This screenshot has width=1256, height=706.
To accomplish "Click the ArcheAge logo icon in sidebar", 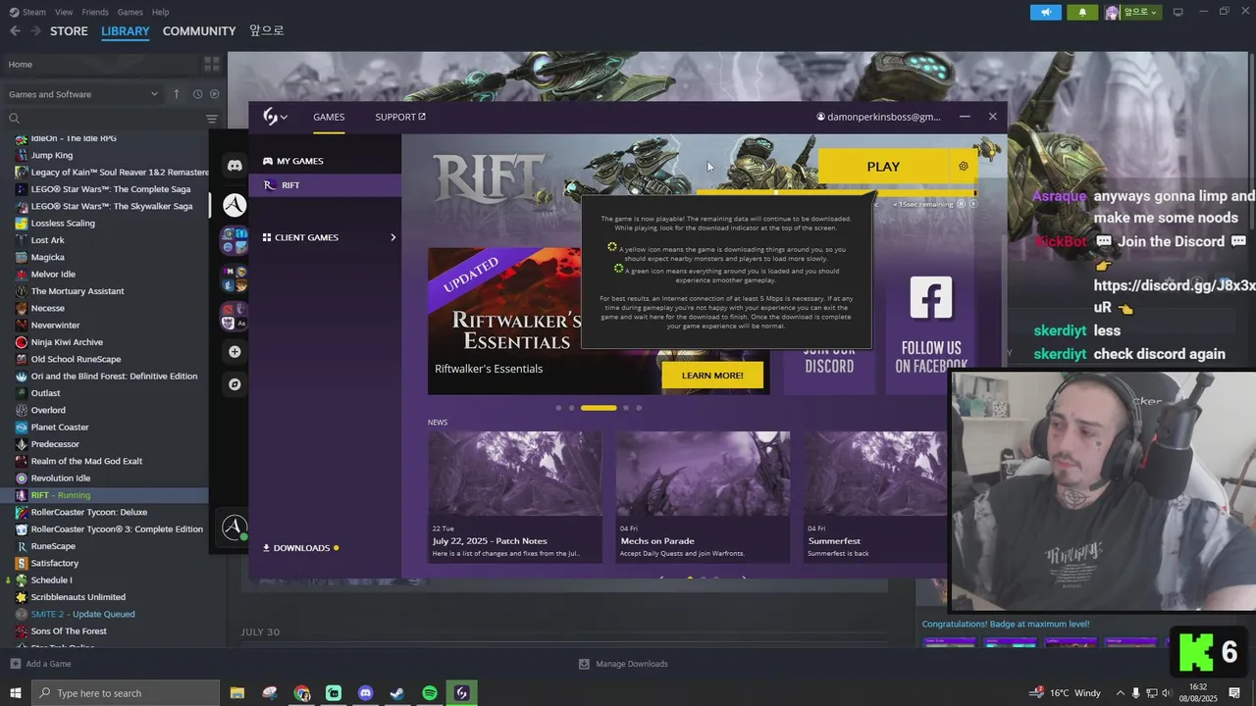I will pyautogui.click(x=235, y=204).
